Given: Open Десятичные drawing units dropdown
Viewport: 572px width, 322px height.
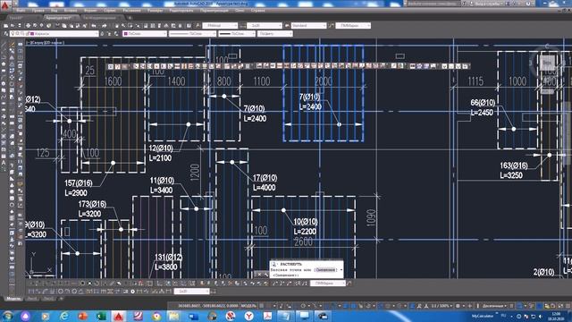Looking at the screenshot, I should point(494,306).
